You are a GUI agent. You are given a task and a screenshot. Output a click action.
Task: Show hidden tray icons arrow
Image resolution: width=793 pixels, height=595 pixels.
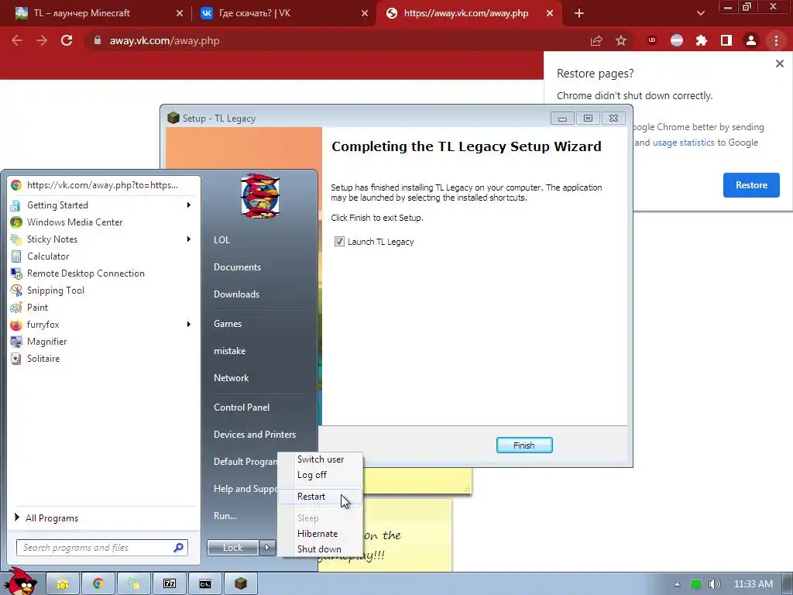[x=677, y=584]
